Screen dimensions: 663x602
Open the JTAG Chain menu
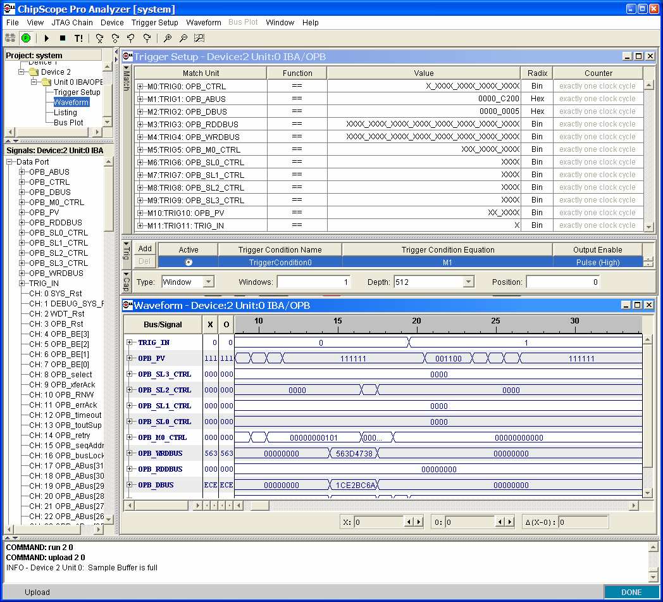(x=72, y=22)
